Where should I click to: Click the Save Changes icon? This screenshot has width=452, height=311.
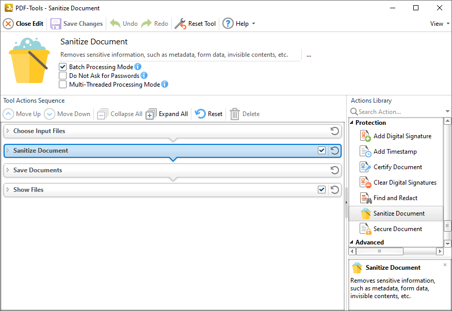(55, 23)
